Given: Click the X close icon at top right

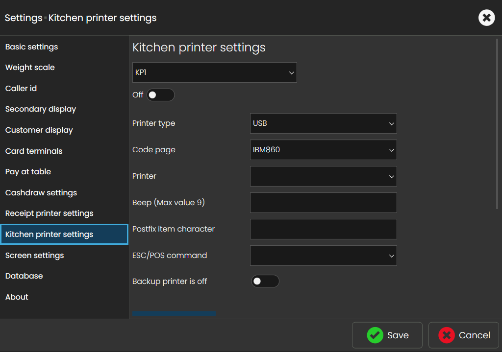Looking at the screenshot, I should coord(486,18).
